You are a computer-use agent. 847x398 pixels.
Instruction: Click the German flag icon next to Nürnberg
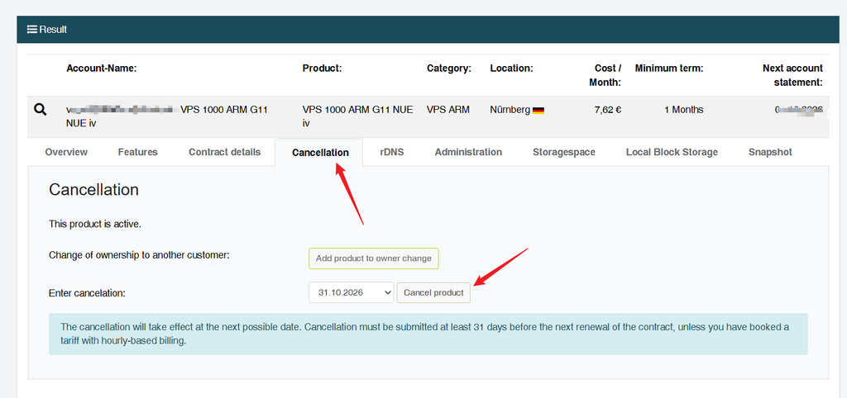[x=538, y=110]
